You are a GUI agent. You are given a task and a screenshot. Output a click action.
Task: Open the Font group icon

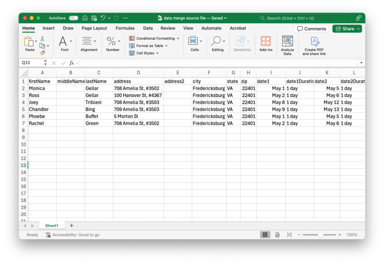tap(63, 41)
